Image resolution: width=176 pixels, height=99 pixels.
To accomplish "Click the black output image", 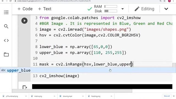I will coord(102,87).
